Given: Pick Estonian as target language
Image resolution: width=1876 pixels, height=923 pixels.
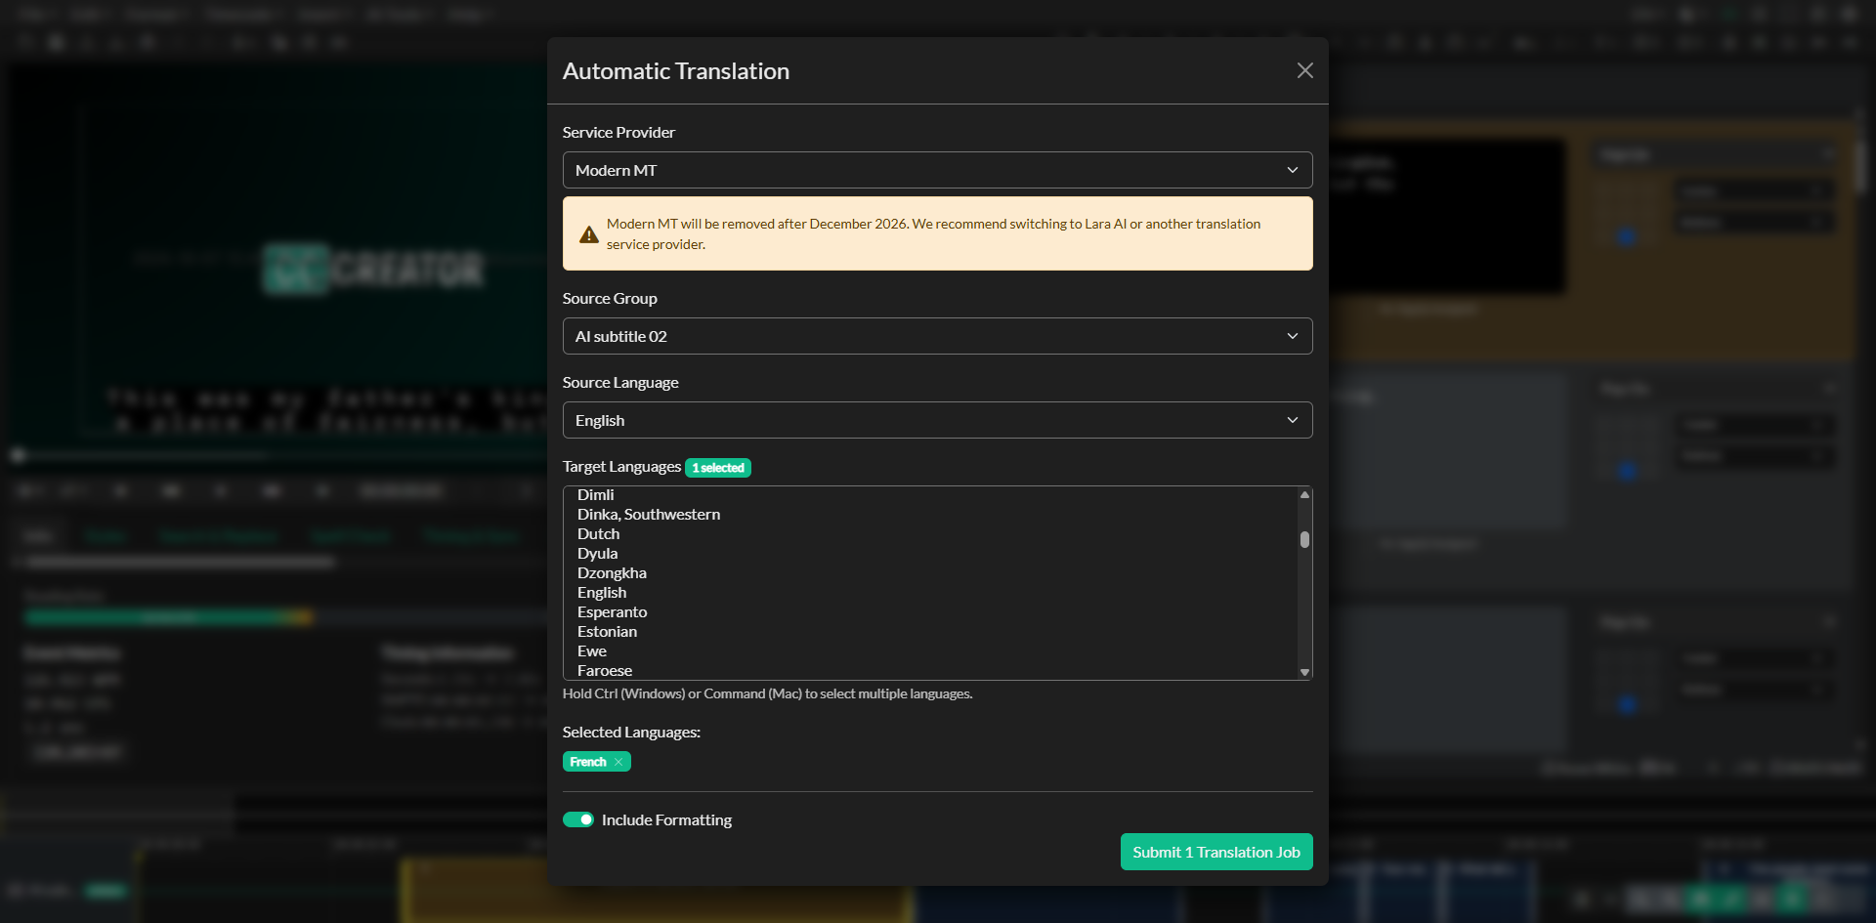Looking at the screenshot, I should (x=930, y=632).
